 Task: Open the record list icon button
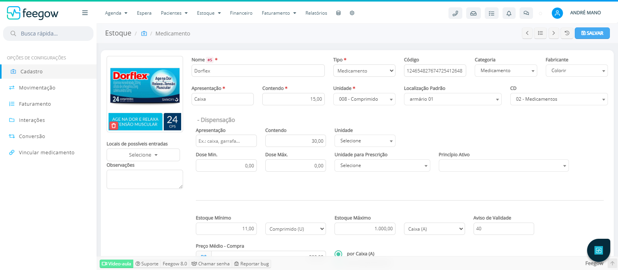tap(540, 33)
